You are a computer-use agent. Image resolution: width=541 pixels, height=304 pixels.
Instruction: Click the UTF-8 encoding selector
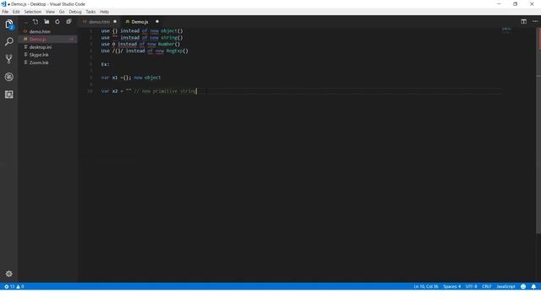472,286
